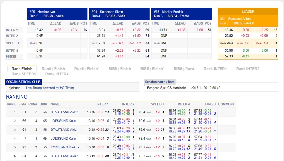
Task: Click the COMMENT column header
Action: coord(226,104)
